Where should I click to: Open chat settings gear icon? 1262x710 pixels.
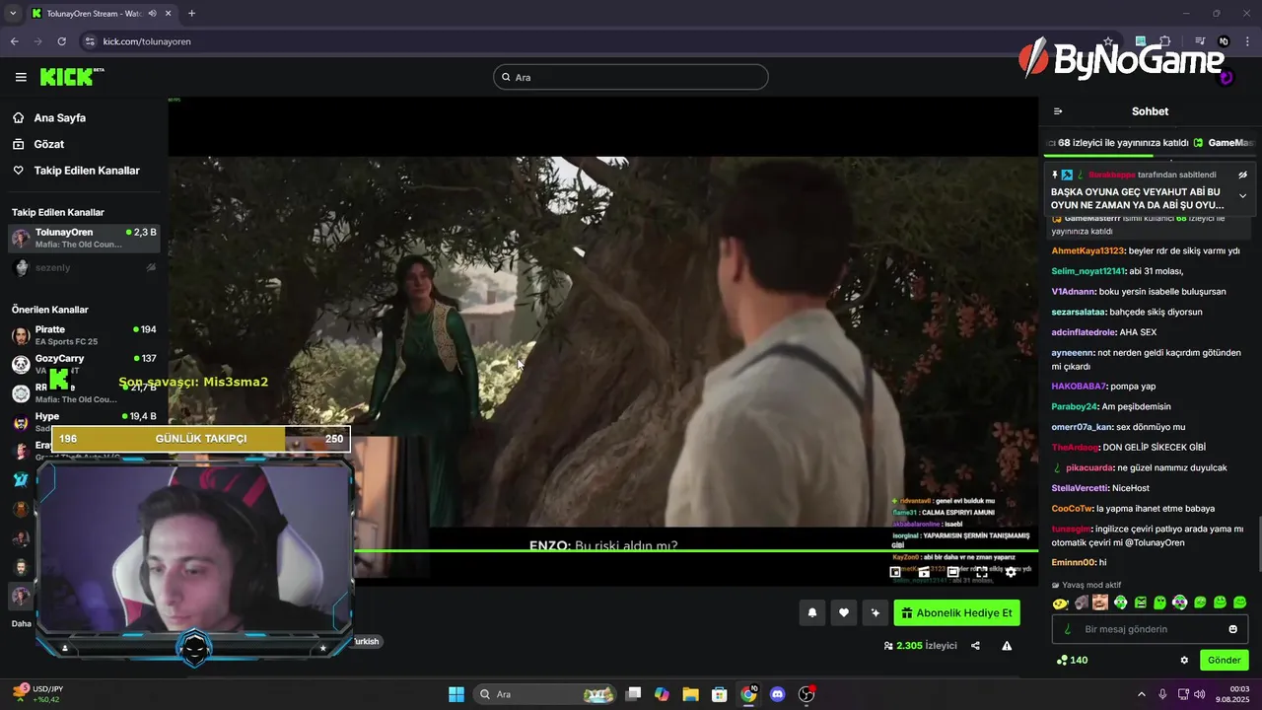(x=1184, y=660)
